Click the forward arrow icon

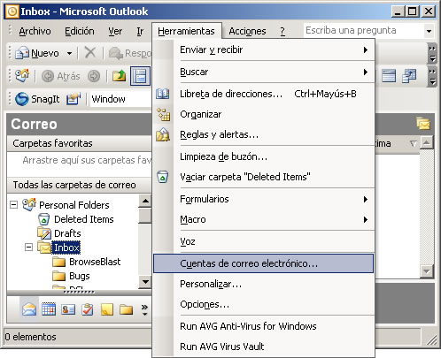click(94, 76)
